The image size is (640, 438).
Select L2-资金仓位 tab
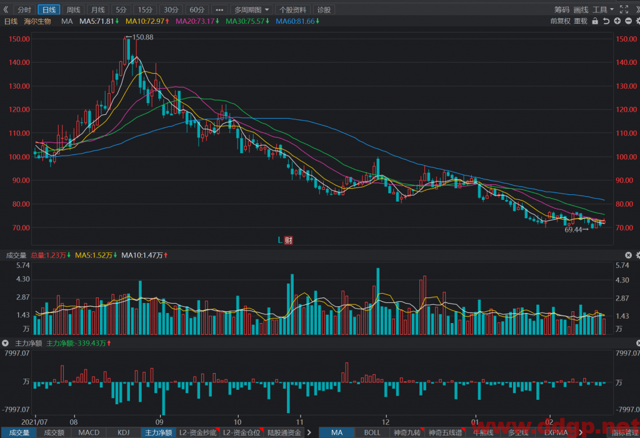(242, 433)
